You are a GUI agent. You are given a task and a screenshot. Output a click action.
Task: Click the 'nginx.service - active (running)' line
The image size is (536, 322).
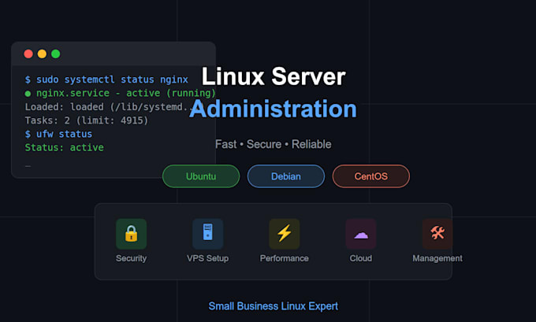tap(121, 93)
